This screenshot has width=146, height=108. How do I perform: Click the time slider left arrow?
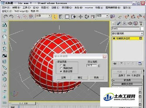point(10,103)
